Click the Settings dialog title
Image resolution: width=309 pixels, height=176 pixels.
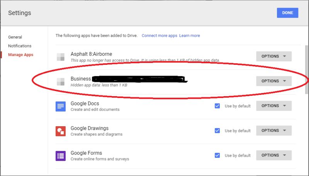(x=20, y=13)
